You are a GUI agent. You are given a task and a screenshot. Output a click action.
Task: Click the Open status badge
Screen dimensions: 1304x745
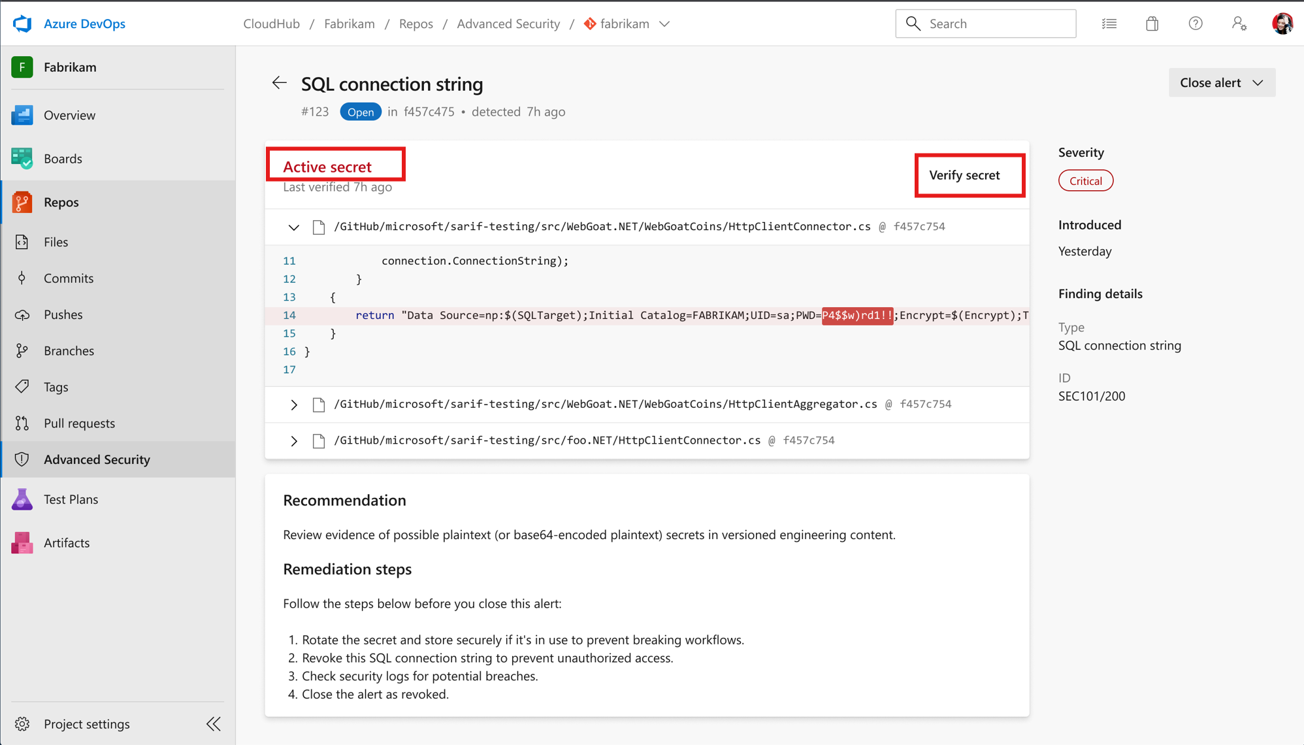coord(361,112)
